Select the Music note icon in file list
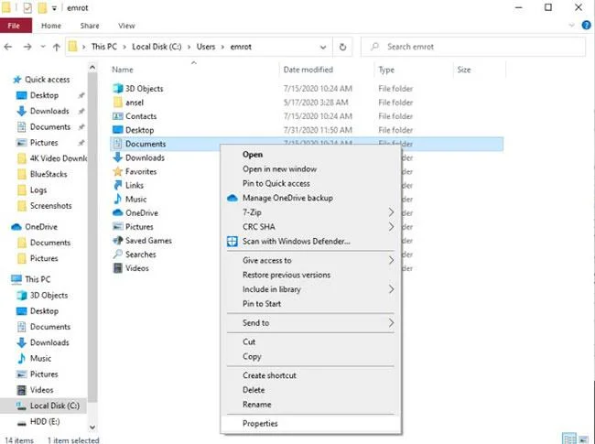This screenshot has width=595, height=444. tap(118, 199)
